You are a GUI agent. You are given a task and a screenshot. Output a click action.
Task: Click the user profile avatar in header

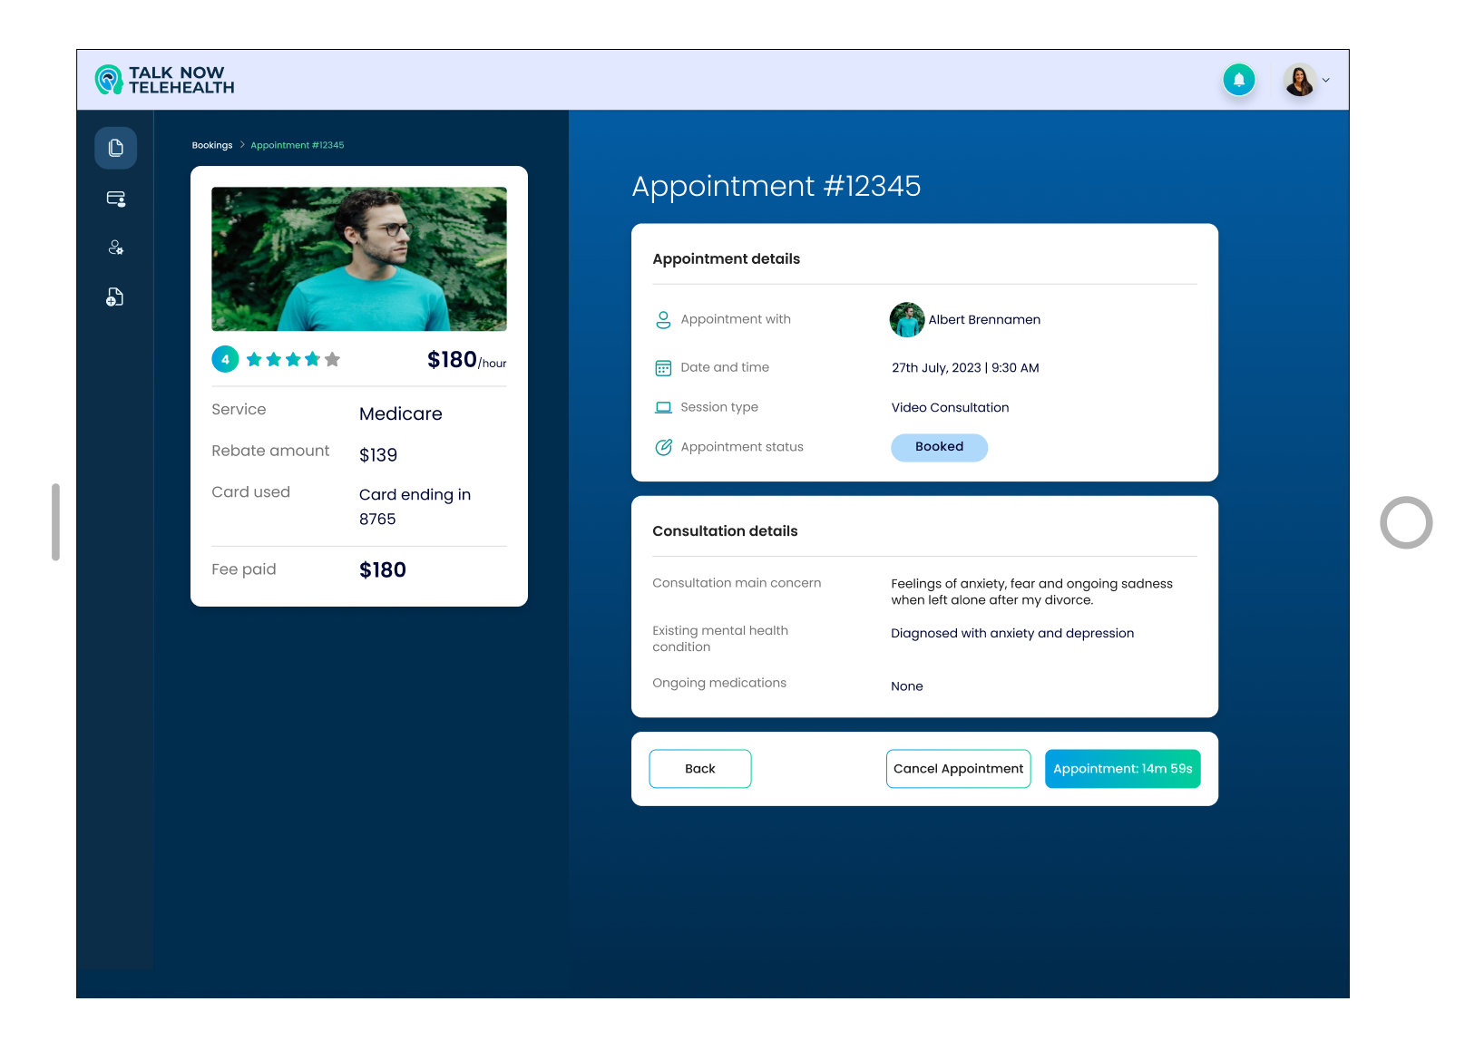[1299, 80]
